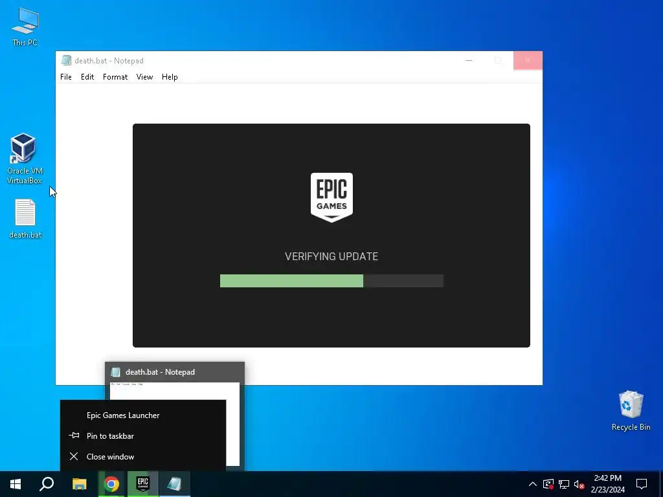
Task: Click the VERIFYING UPDATE status text
Action: click(331, 256)
